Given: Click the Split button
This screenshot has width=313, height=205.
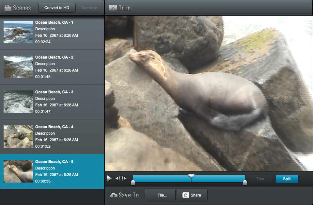Looking at the screenshot, I should click(x=287, y=179).
